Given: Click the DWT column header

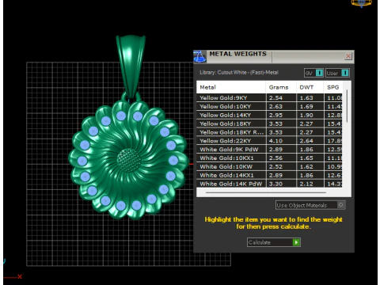Looking at the screenshot, I should [x=310, y=87].
